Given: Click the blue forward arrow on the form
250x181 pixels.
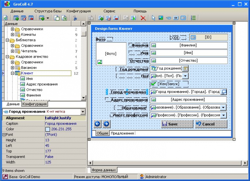Looking at the screenshot, I should click(x=106, y=124).
